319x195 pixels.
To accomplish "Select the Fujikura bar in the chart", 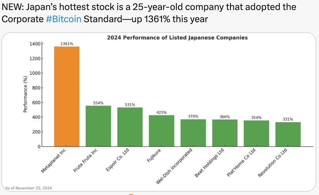I will (x=162, y=131).
